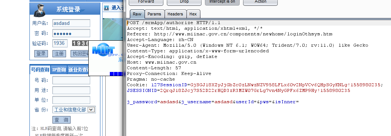Screen dimensions: 391x136
Task: Click the isInner parameter in request body
Action: click(x=285, y=102)
